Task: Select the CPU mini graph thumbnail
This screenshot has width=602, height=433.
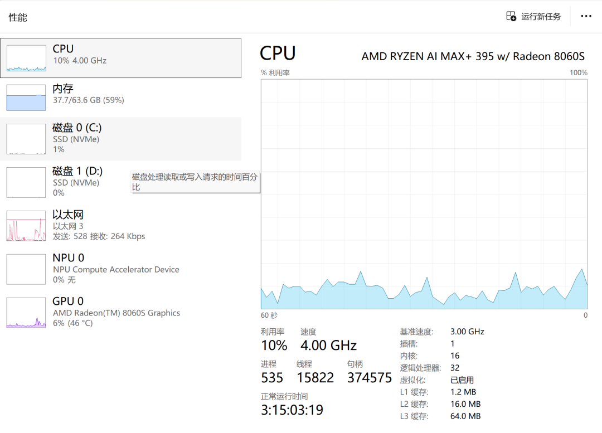Action: [26, 59]
